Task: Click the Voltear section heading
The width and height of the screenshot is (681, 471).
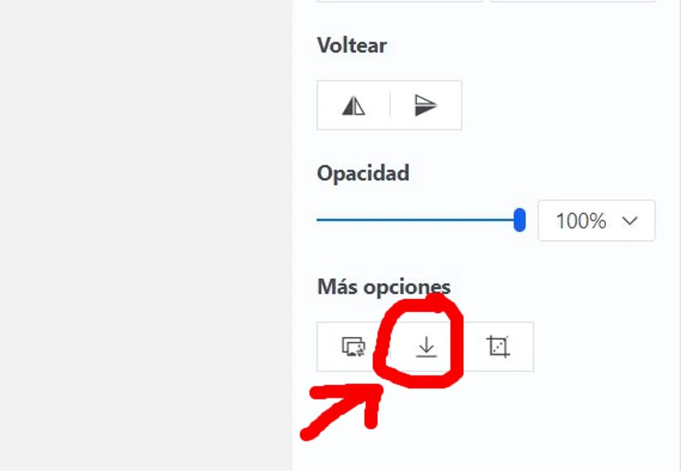Action: [x=352, y=45]
